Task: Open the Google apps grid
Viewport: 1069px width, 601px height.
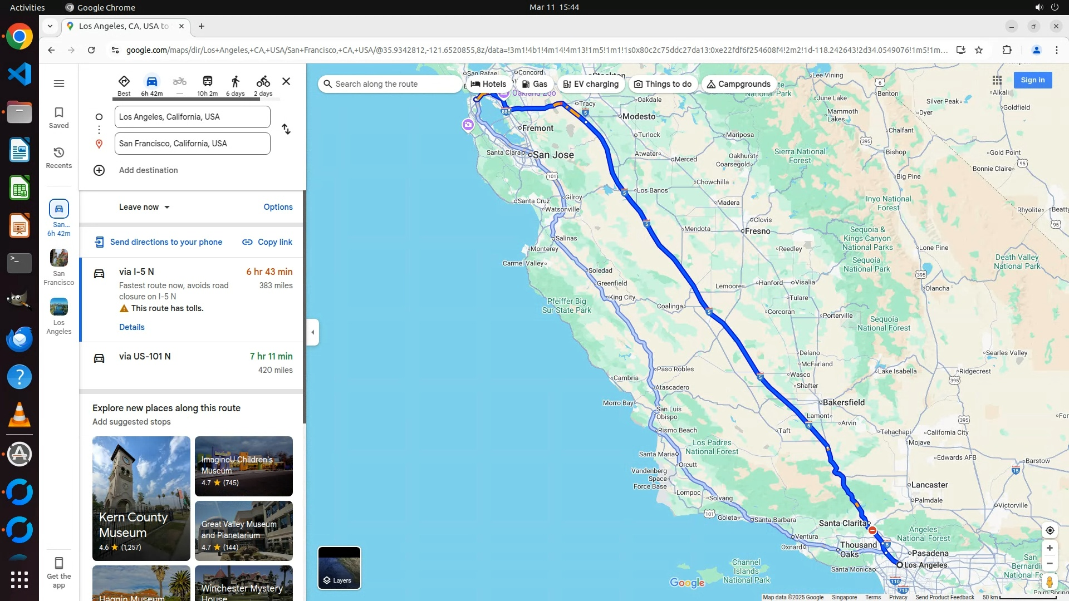Action: click(997, 80)
